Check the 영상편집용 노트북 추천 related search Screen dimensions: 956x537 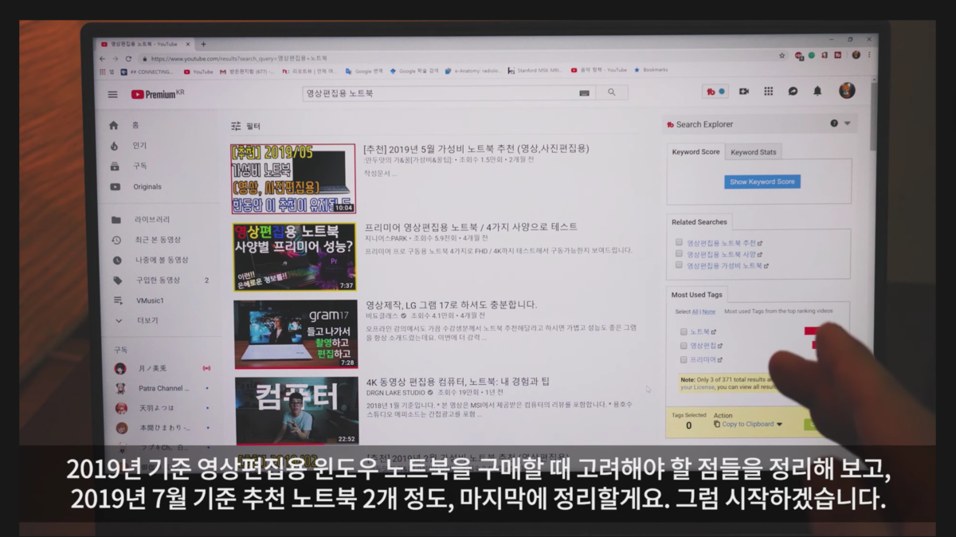tap(679, 242)
